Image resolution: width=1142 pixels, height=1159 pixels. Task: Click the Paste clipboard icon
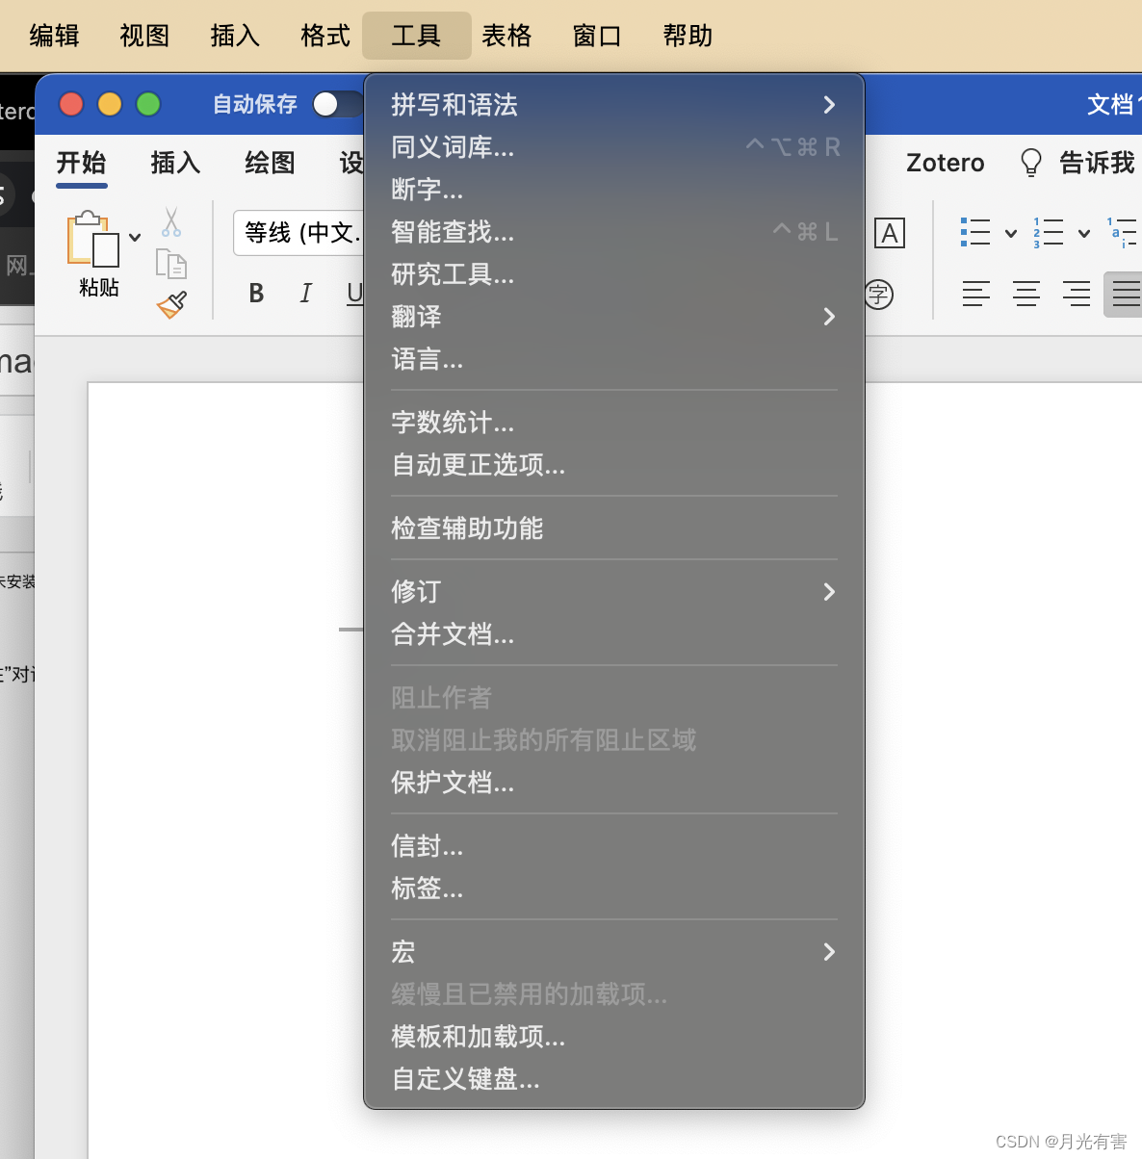(x=92, y=239)
